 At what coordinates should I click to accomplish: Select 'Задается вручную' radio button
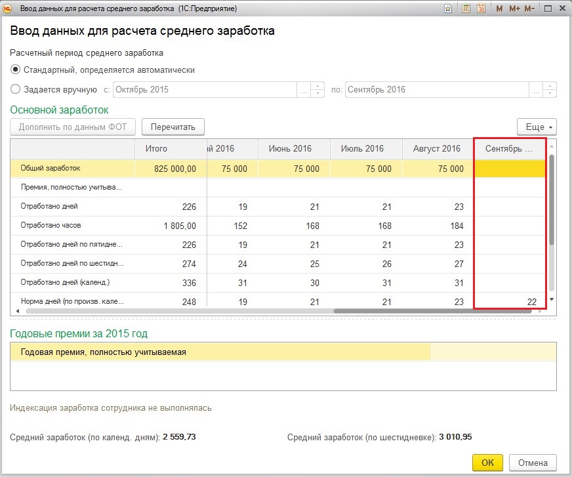[x=15, y=89]
